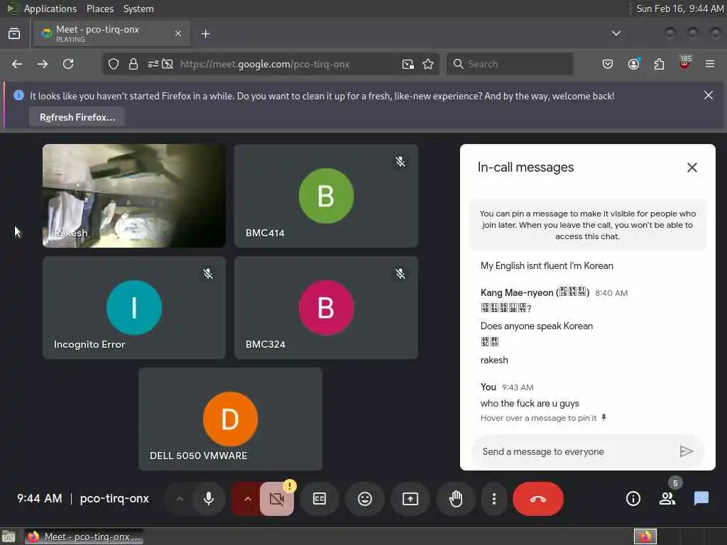
Task: Open the meeting details info icon
Action: 633,499
